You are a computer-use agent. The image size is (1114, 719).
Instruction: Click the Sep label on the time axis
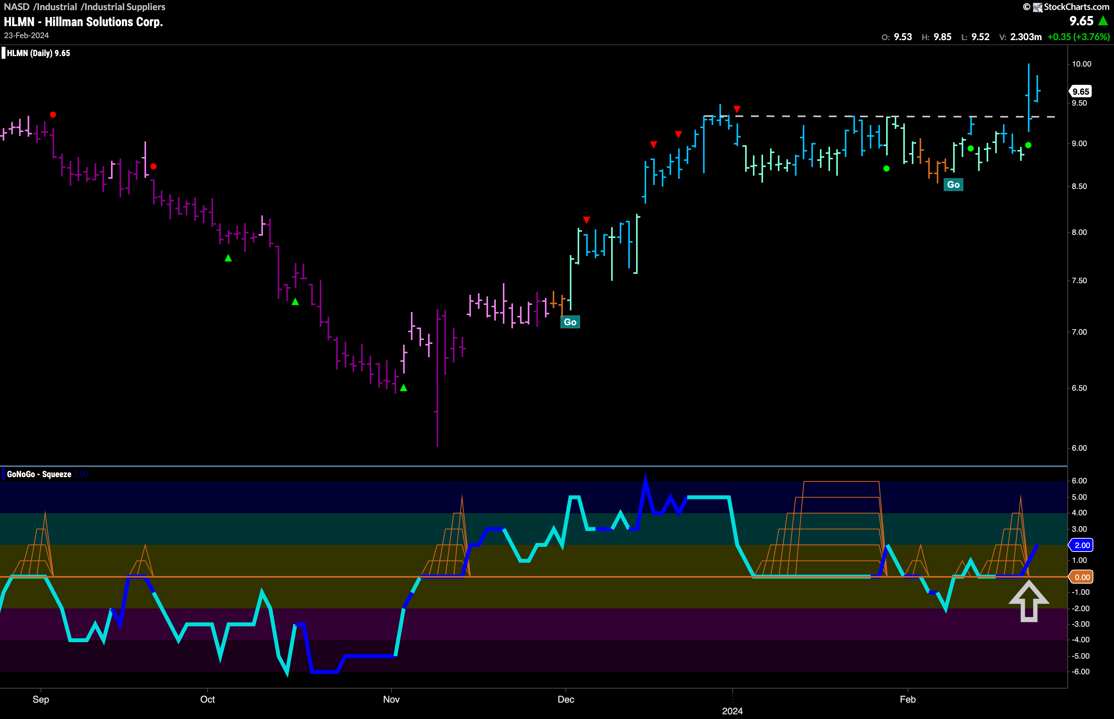coord(41,700)
